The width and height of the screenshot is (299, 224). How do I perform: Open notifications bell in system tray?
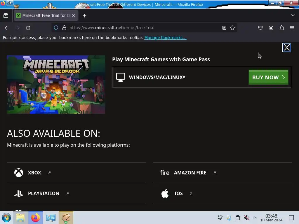point(220,218)
